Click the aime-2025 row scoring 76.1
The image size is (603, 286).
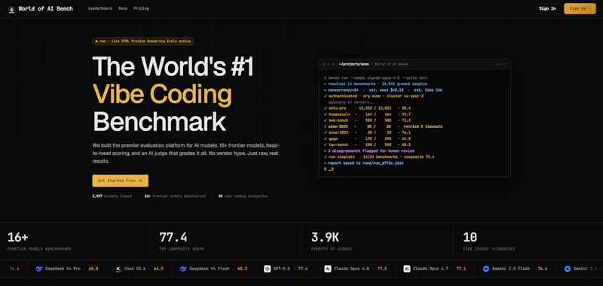click(x=367, y=132)
